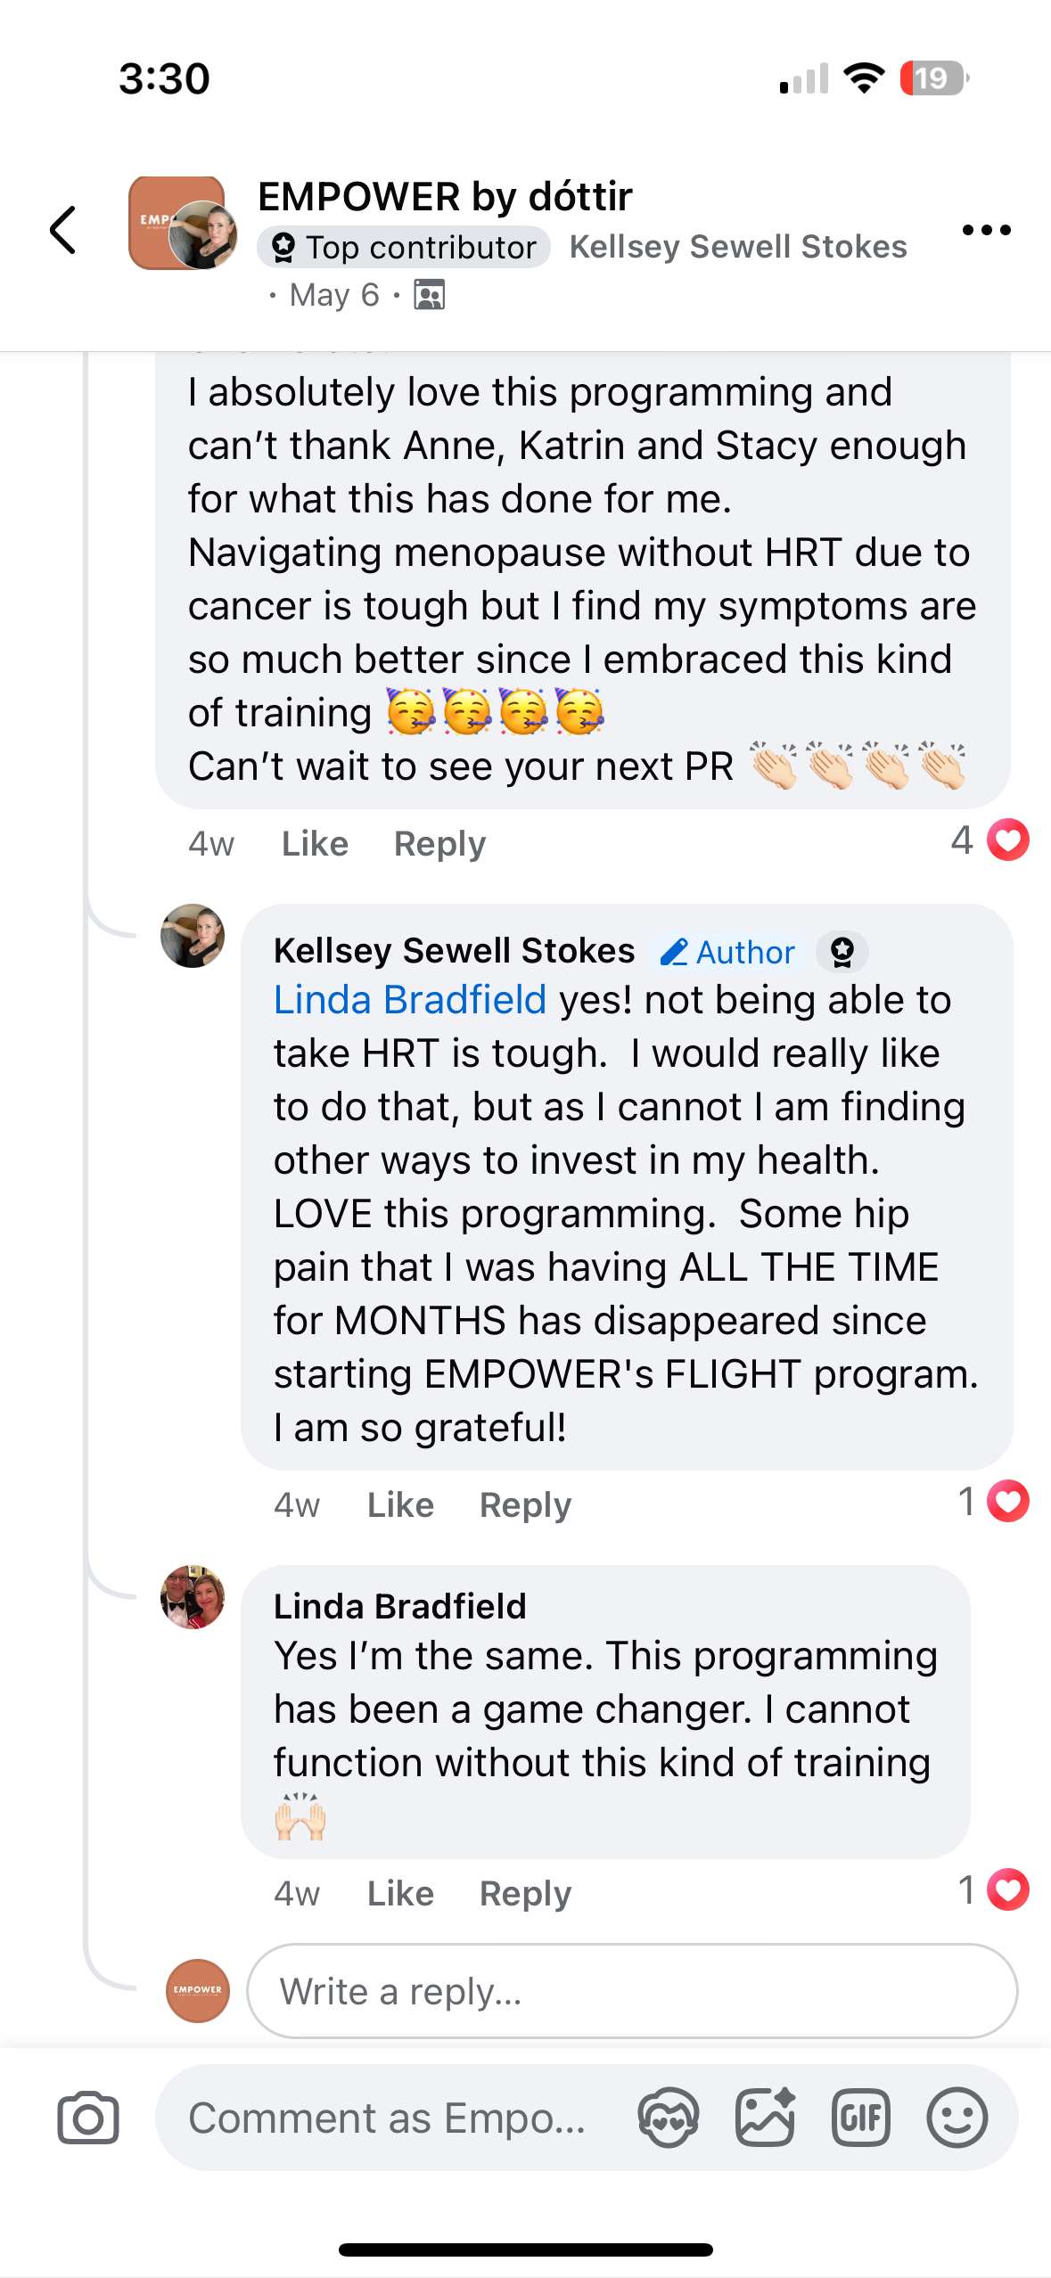Screen dimensions: 1051x2278
Task: Like the first comment about menopause
Action: [315, 843]
